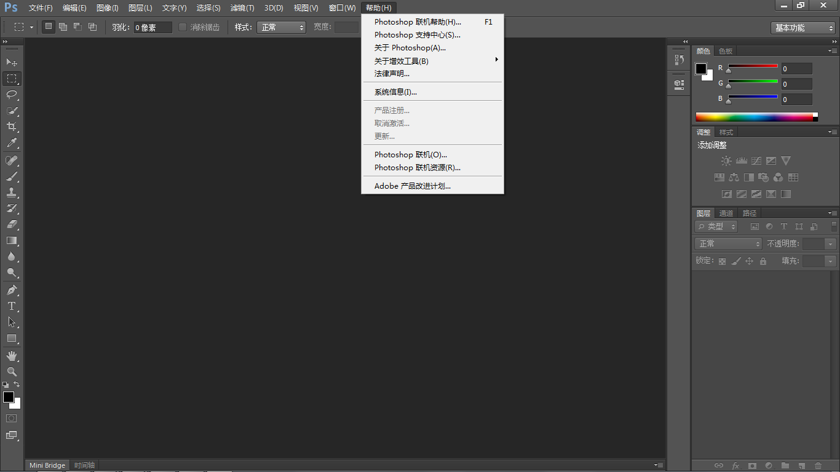
Task: Click 系统信息(I)... in the Help menu
Action: click(395, 92)
